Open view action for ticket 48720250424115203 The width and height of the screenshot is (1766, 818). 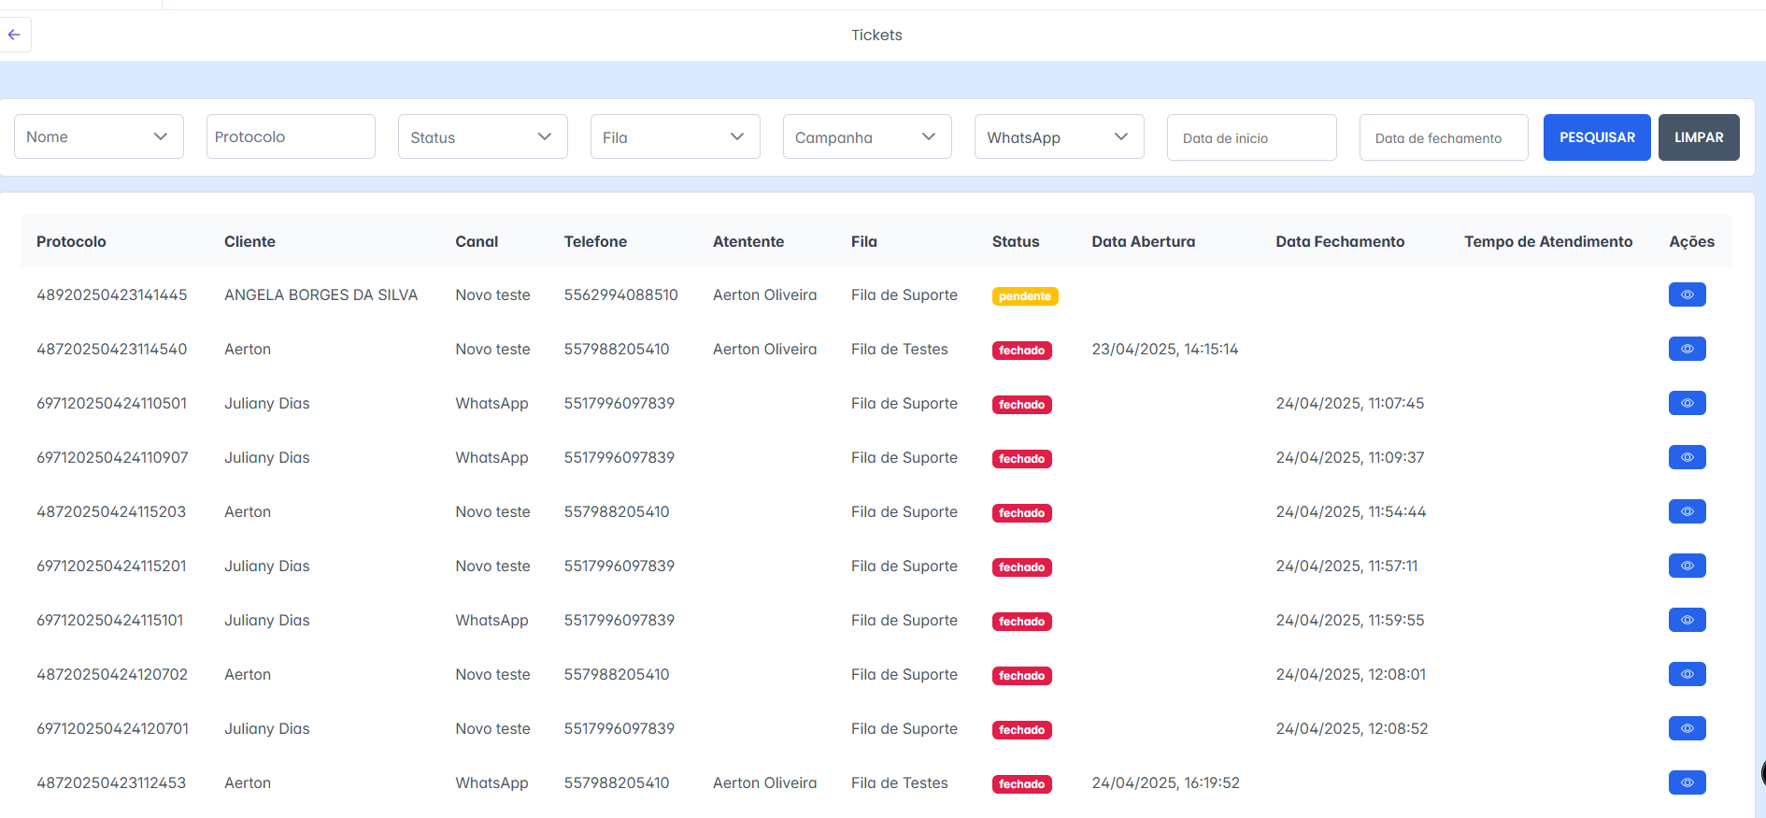tap(1687, 511)
